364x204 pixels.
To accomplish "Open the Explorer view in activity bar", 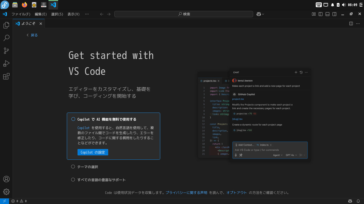I will pos(6,25).
